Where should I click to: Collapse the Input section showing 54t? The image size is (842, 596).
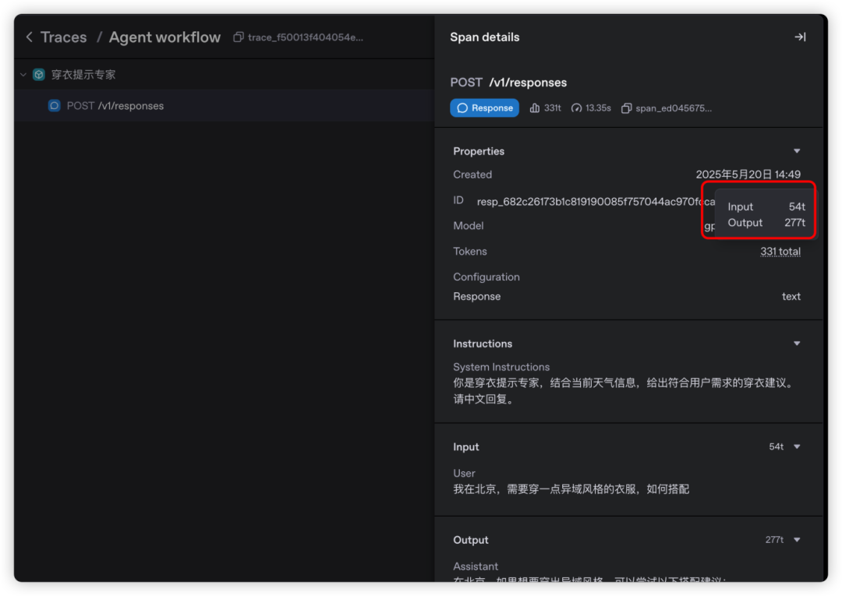pos(796,446)
